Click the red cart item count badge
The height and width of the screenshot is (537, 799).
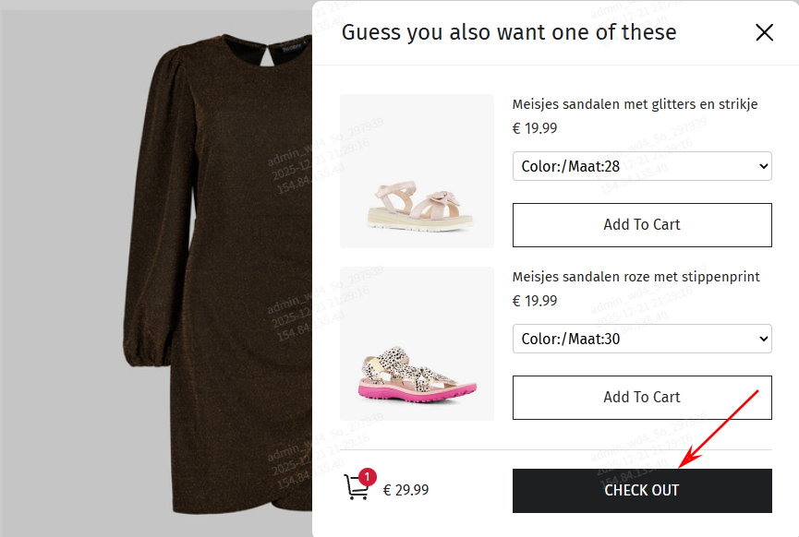point(367,477)
